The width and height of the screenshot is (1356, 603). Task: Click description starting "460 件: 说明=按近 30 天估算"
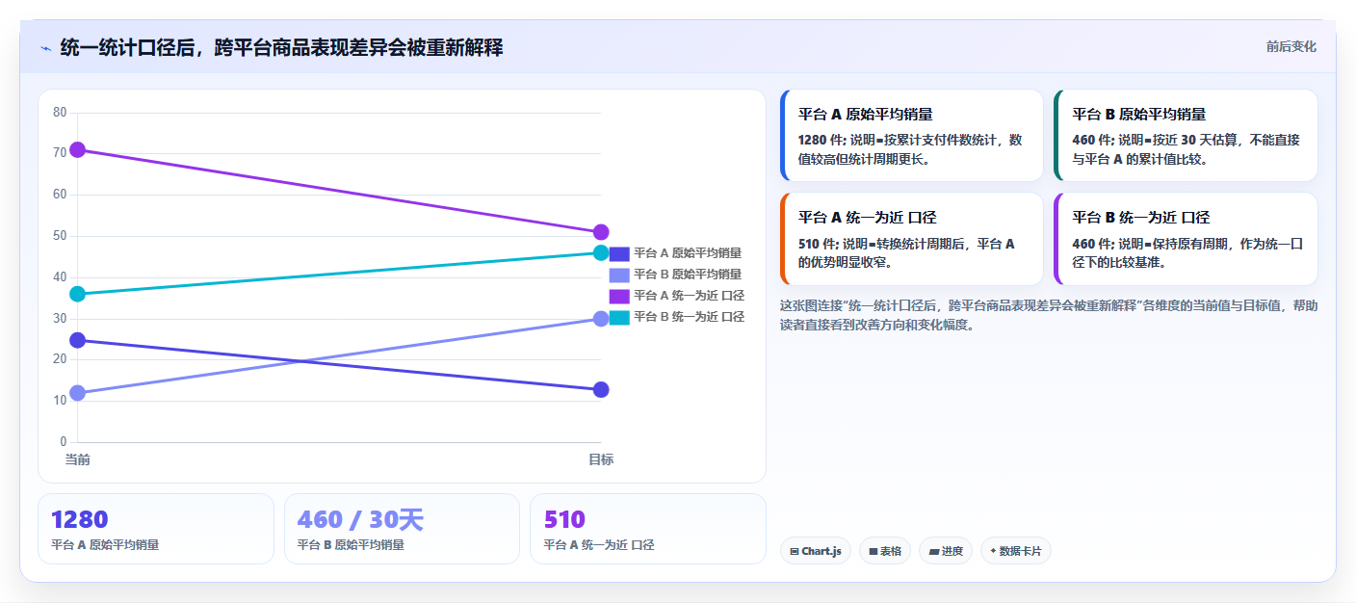(1186, 149)
